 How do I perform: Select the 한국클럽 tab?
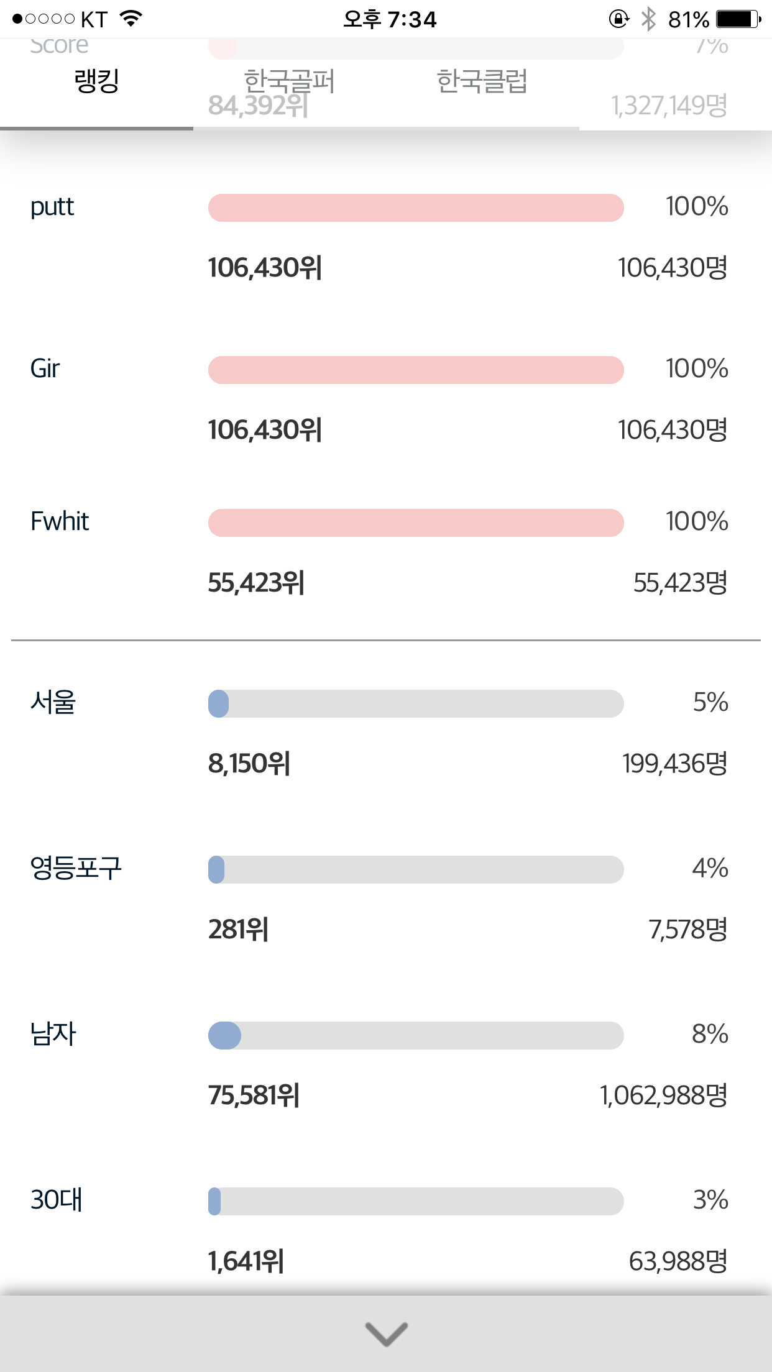click(482, 82)
